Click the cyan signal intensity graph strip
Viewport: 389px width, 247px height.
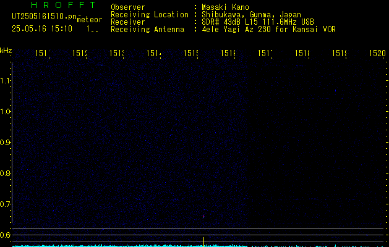click(x=199, y=246)
